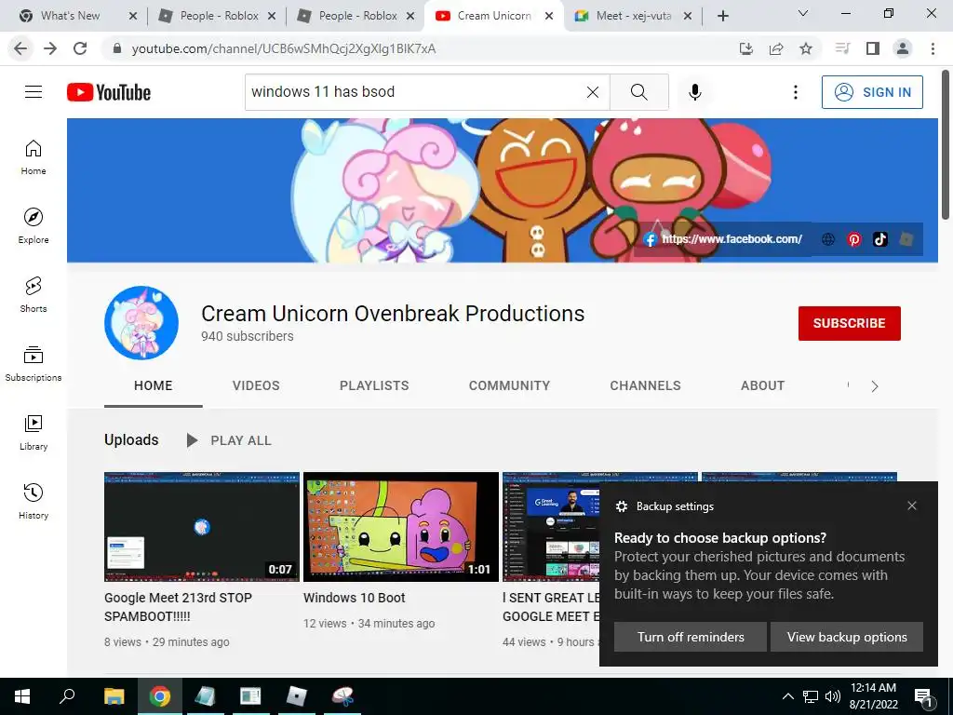Screen dimensions: 953x715
Task: Open Windows Start menu
Action: tap(22, 696)
